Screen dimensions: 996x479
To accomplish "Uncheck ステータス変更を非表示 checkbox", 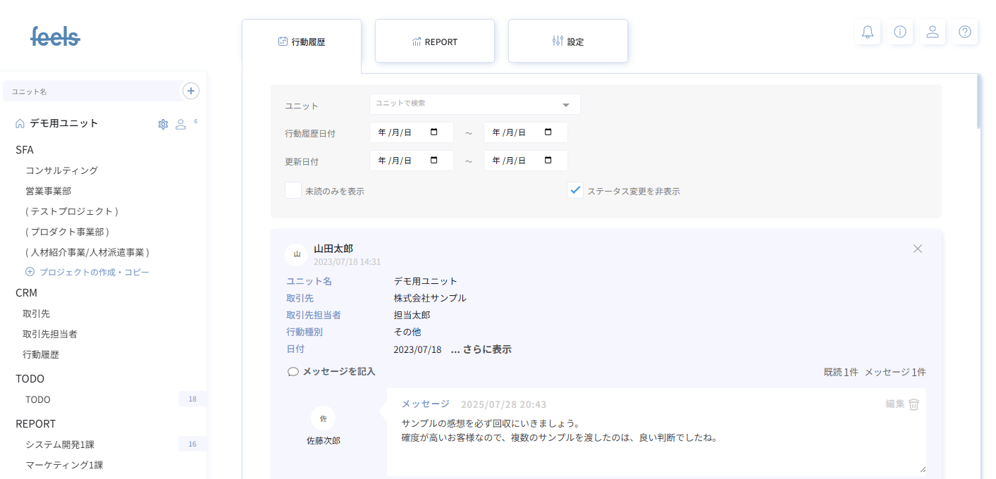I will (575, 191).
